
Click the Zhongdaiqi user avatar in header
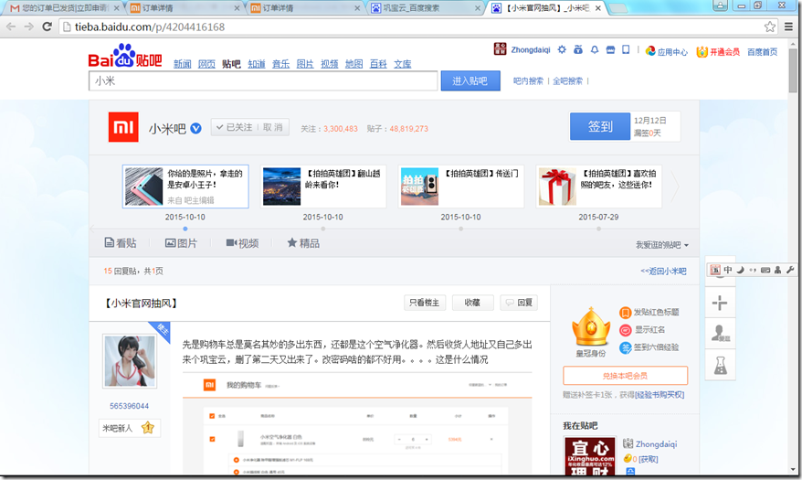pyautogui.click(x=500, y=49)
